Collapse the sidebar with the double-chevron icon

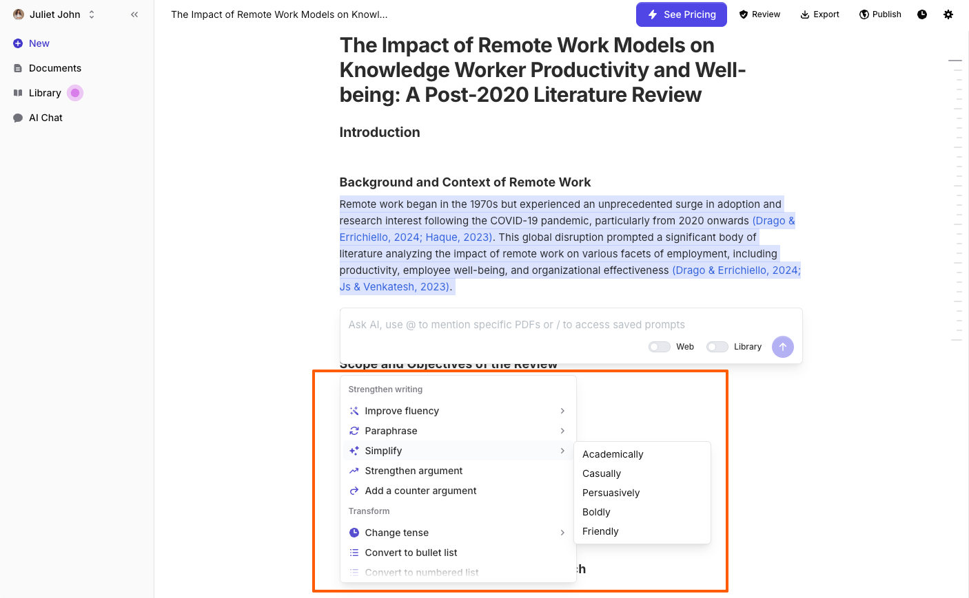(134, 14)
